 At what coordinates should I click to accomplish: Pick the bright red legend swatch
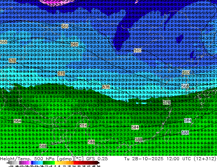75,163
